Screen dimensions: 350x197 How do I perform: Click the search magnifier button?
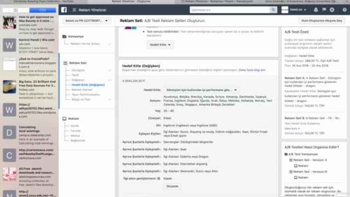pyautogui.click(x=273, y=10)
